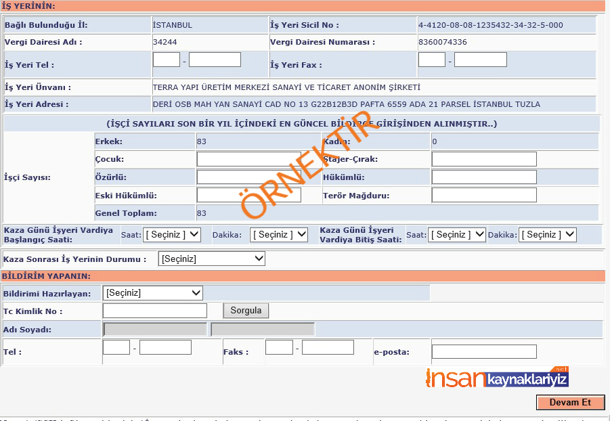Open the Bildirimi Hazırlayan dropdown
Screen dimensions: 612x421
tap(153, 293)
